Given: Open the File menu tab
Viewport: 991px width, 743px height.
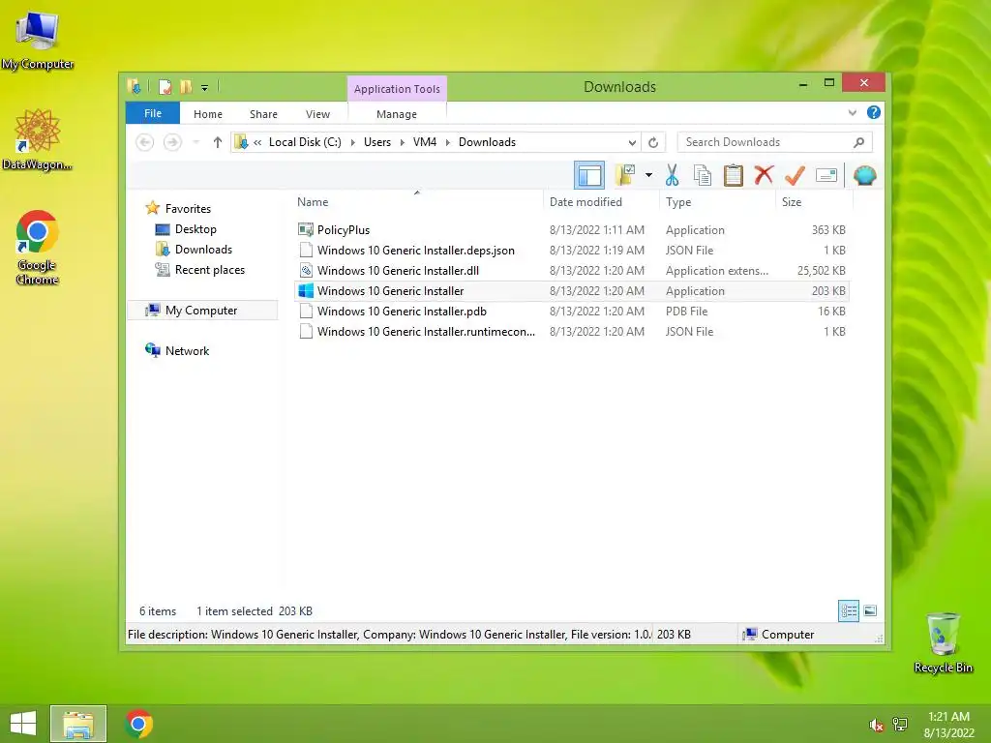Looking at the screenshot, I should click(x=153, y=113).
